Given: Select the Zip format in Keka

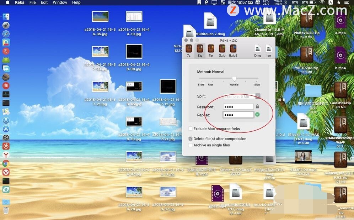Looking at the screenshot, I should click(x=200, y=51).
